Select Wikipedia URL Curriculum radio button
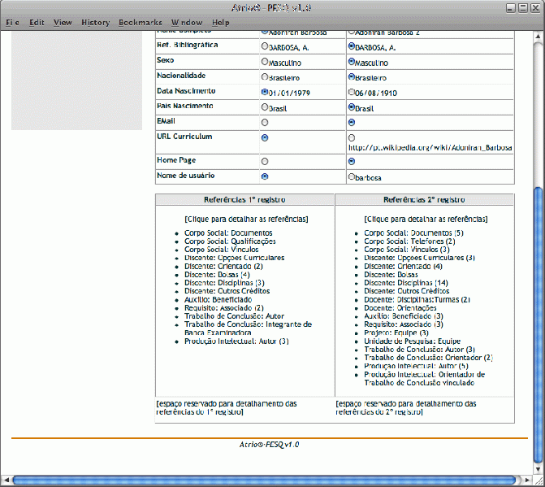The width and height of the screenshot is (545, 487). click(x=351, y=138)
